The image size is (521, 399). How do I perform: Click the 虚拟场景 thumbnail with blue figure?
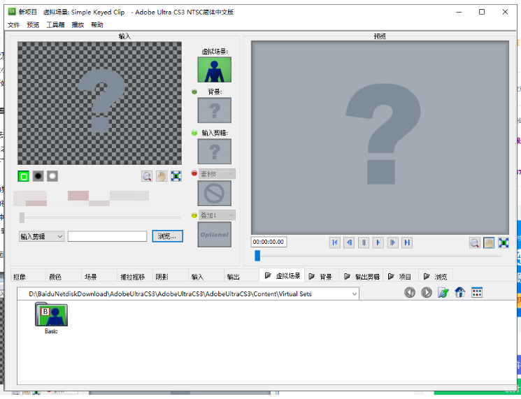pyautogui.click(x=215, y=70)
